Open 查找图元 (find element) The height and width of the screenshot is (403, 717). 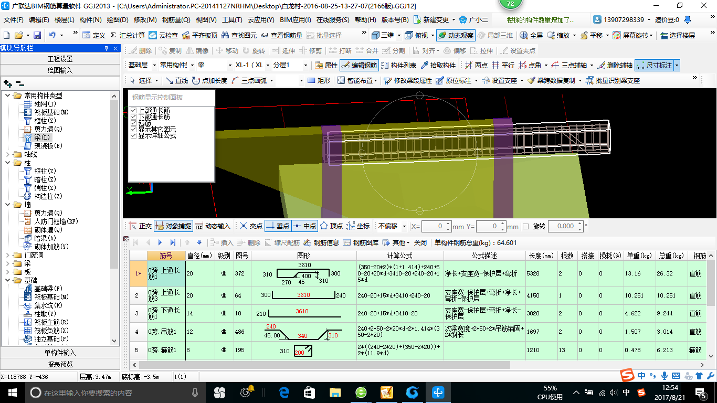239,36
